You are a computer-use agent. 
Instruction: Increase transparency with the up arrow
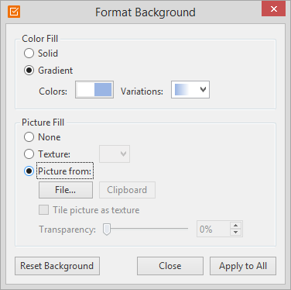click(x=235, y=225)
